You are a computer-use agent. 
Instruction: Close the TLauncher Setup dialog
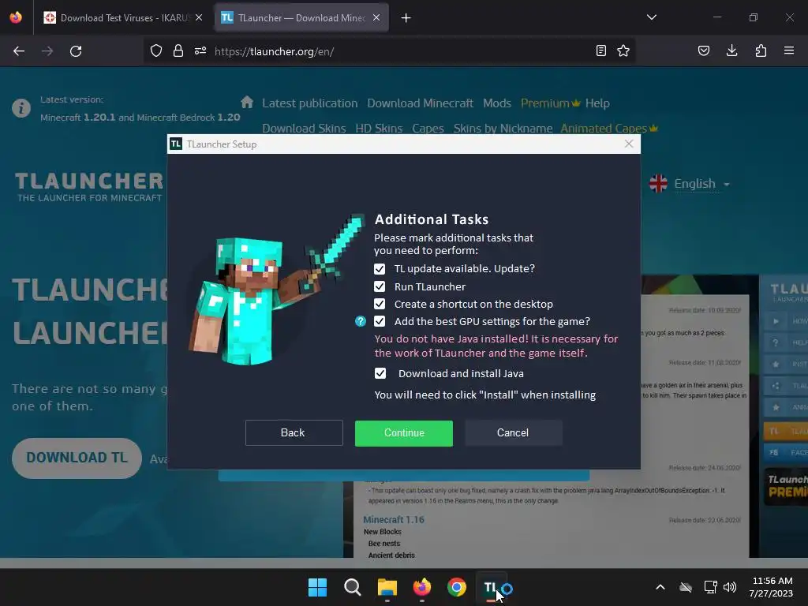click(x=629, y=144)
